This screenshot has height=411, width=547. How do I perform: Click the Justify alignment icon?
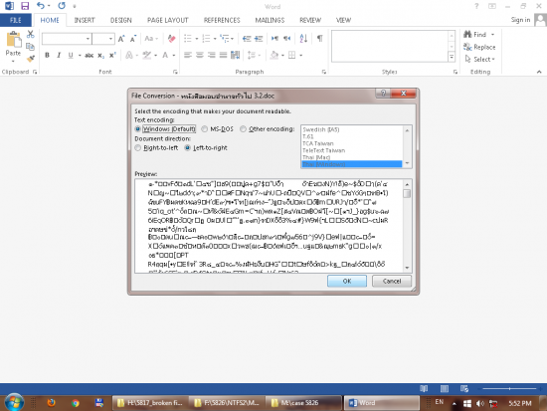223,55
